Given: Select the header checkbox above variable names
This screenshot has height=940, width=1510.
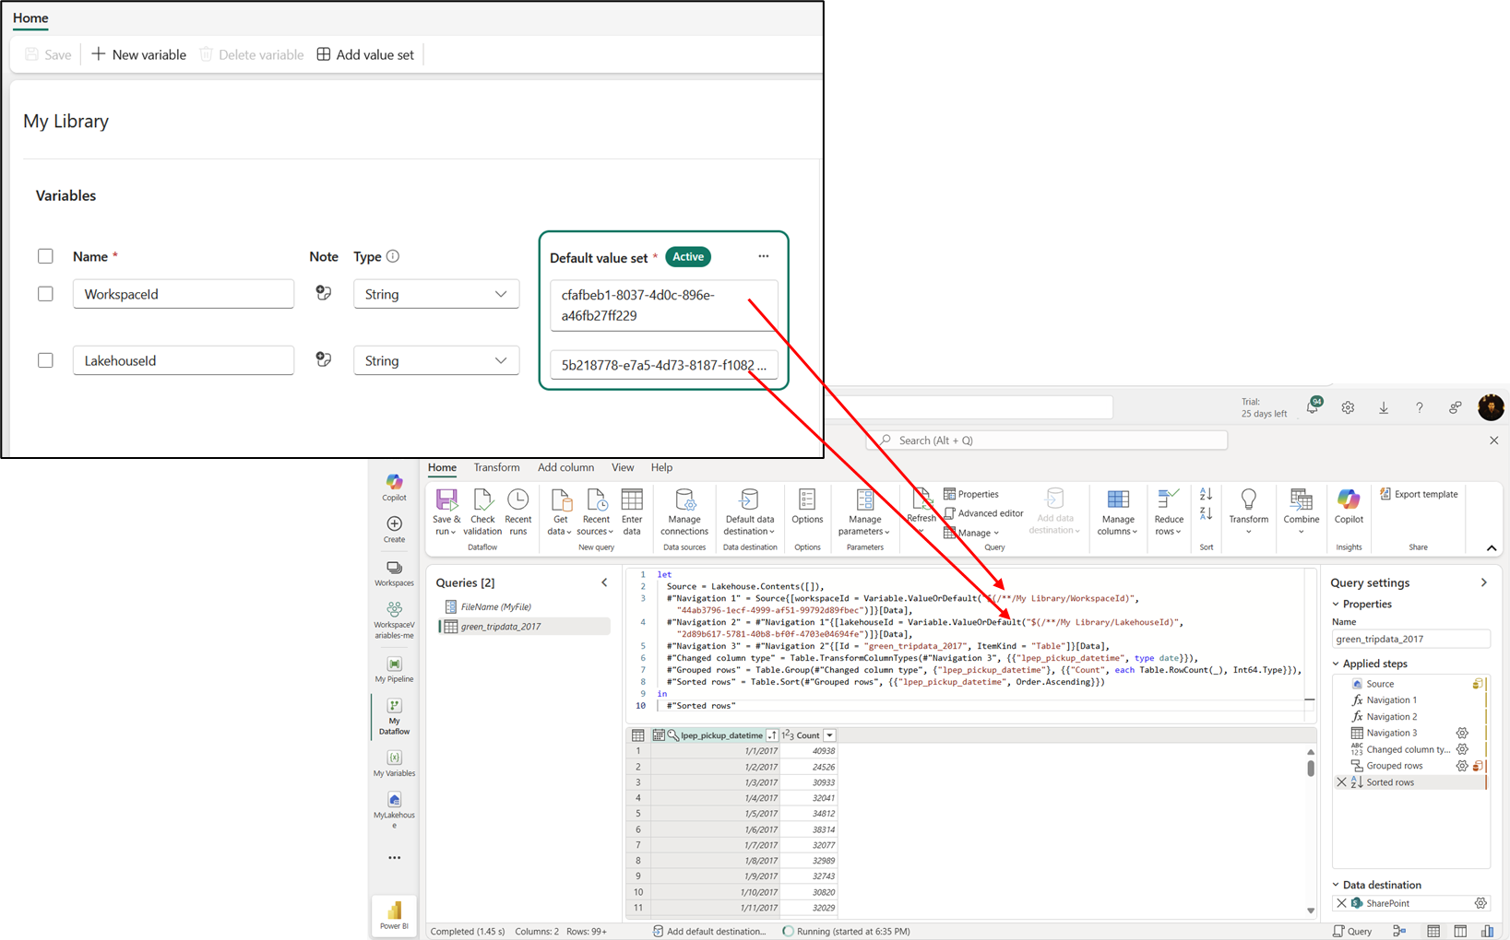Looking at the screenshot, I should click(x=45, y=255).
